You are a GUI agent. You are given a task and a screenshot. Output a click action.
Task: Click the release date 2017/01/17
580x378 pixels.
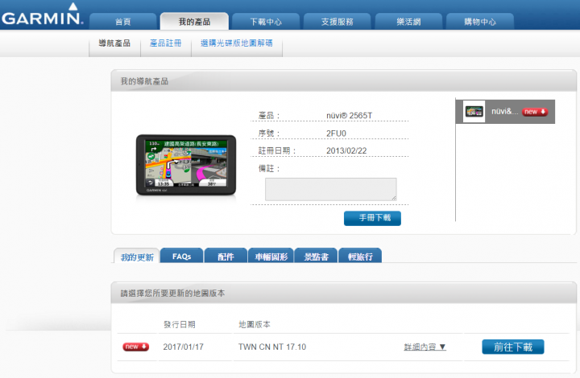coord(184,347)
